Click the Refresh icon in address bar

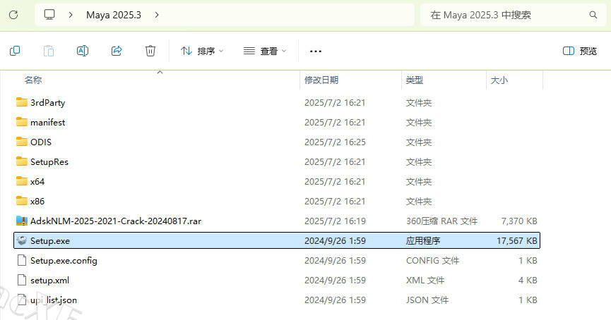[13, 15]
